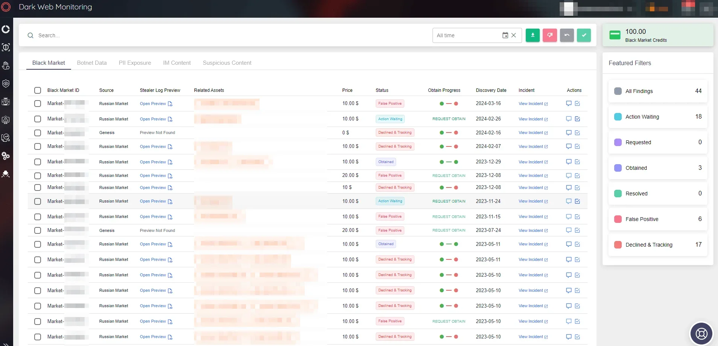The image size is (718, 346).
Task: Select the checkbox for the 2023-11-24 row
Action: (x=38, y=201)
